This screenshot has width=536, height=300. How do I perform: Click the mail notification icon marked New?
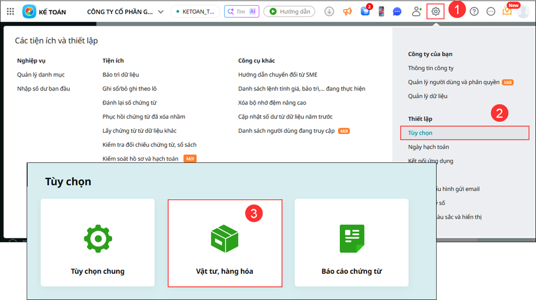(x=507, y=11)
